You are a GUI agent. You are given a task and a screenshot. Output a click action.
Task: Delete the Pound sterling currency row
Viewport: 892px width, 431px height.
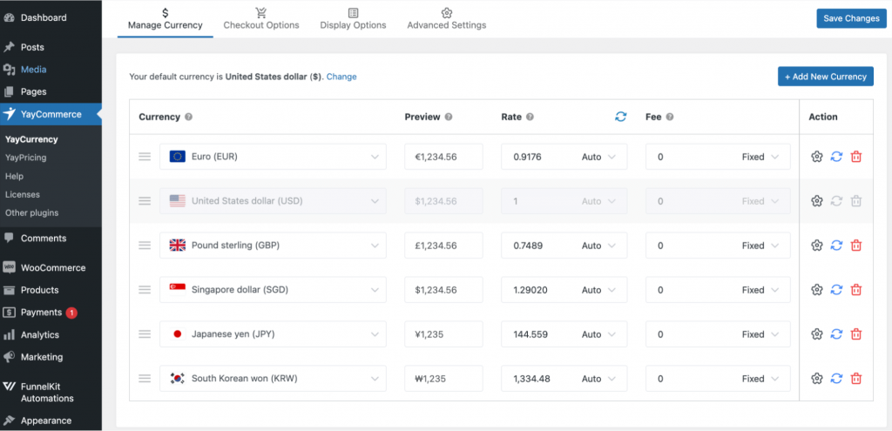[855, 246]
